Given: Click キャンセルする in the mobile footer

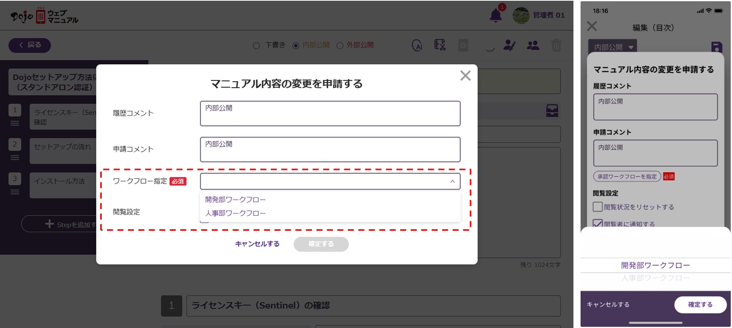Looking at the screenshot, I should 608,305.
